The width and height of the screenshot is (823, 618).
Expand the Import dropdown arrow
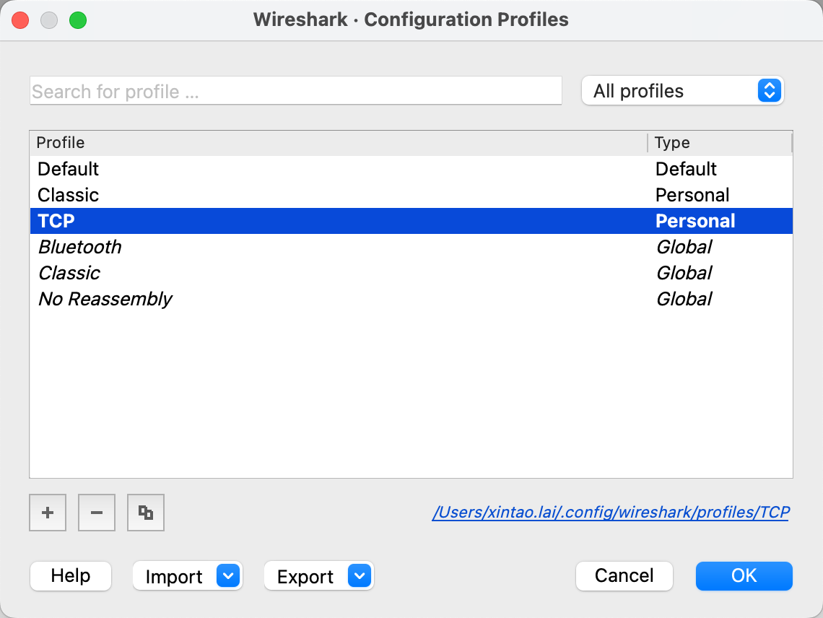228,576
